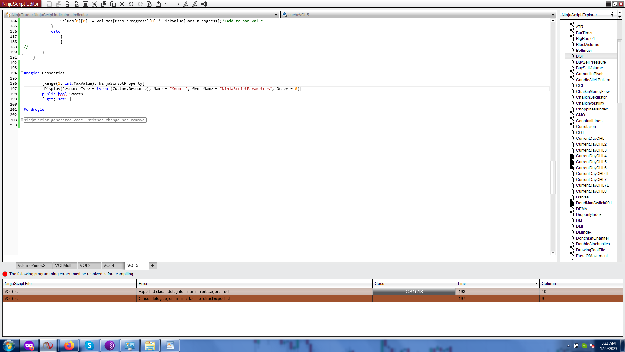
Task: Open script in Visual Studio icon
Action: pos(204,4)
